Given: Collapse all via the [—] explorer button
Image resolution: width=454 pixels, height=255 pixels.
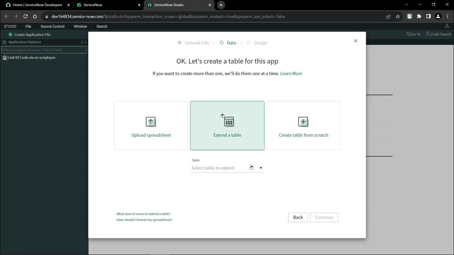Looking at the screenshot, I should [x=84, y=42].
